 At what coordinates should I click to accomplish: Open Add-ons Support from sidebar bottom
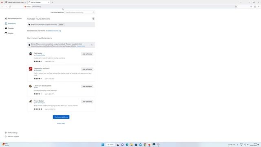pos(12,137)
